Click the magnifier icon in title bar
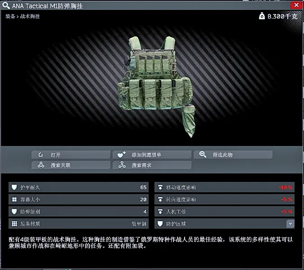This screenshot has width=304, height=270. [6, 5]
